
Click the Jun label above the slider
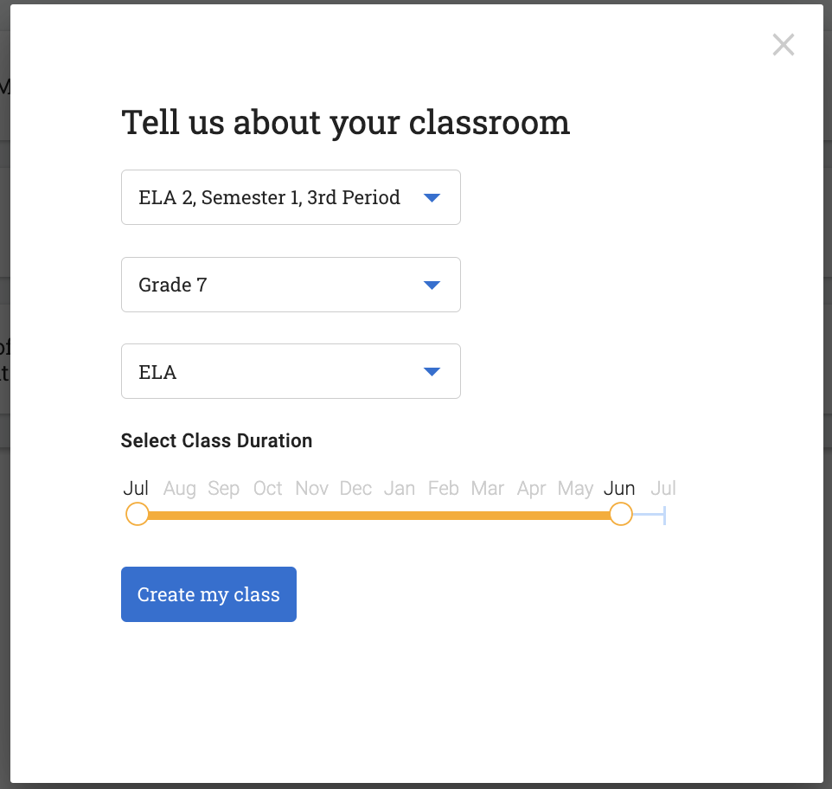point(619,488)
